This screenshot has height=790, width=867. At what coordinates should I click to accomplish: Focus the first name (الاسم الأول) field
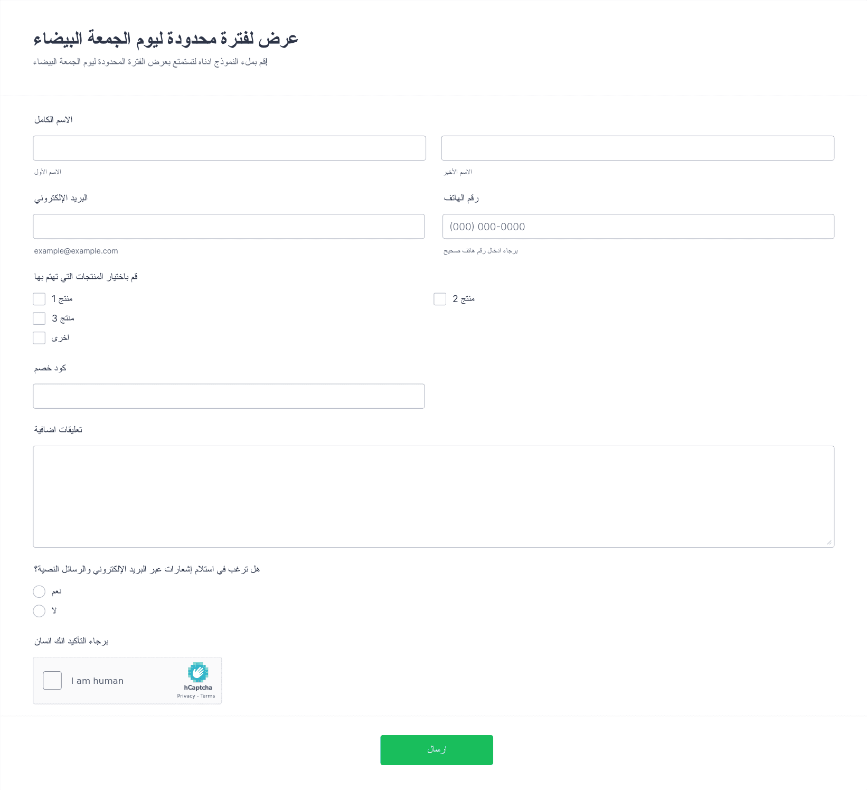(229, 148)
